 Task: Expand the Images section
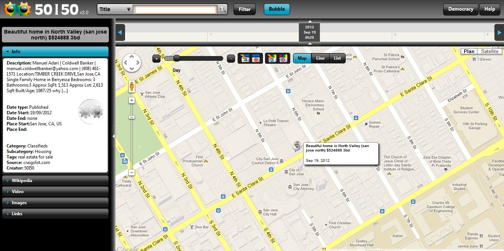(x=55, y=203)
